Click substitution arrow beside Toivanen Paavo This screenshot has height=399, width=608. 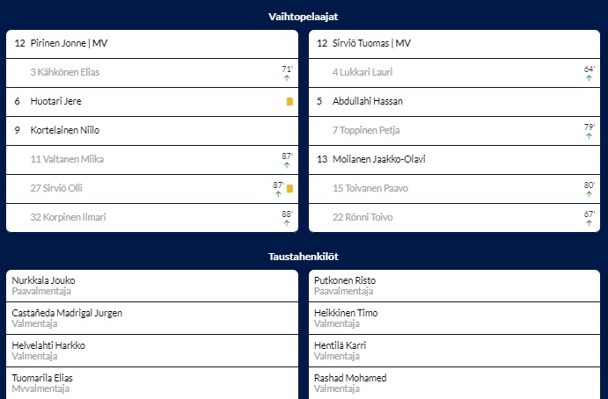point(589,194)
